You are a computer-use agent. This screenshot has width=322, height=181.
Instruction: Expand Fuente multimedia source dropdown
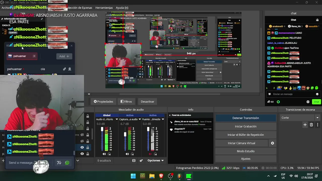click(x=163, y=119)
